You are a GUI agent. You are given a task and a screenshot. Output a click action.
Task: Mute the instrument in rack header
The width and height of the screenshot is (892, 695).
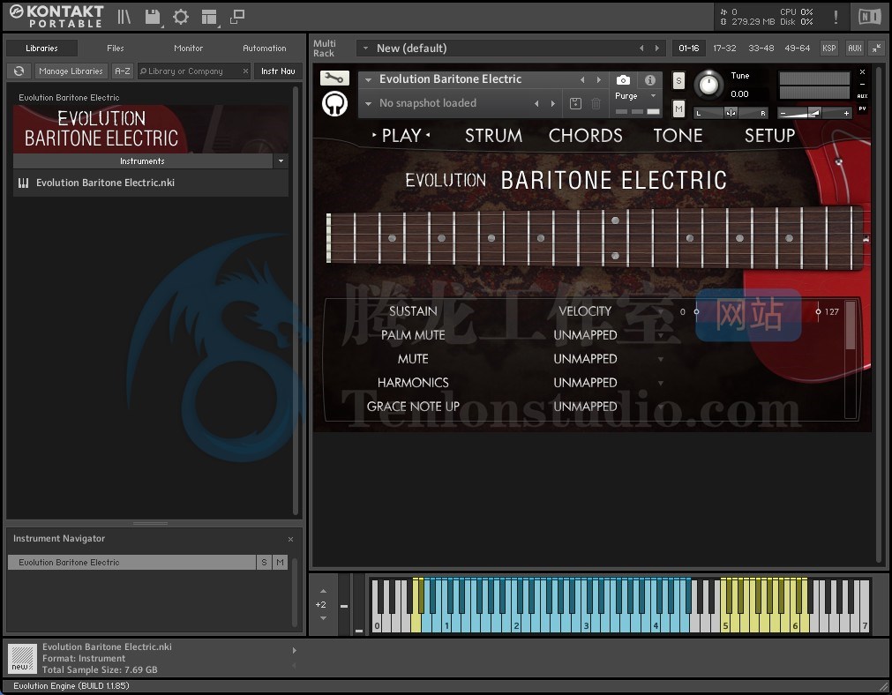click(678, 108)
